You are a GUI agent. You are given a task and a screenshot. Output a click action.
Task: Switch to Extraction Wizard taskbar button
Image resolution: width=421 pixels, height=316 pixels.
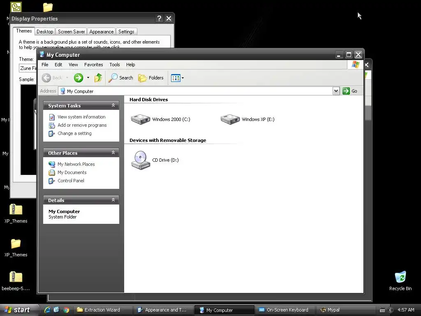click(102, 310)
